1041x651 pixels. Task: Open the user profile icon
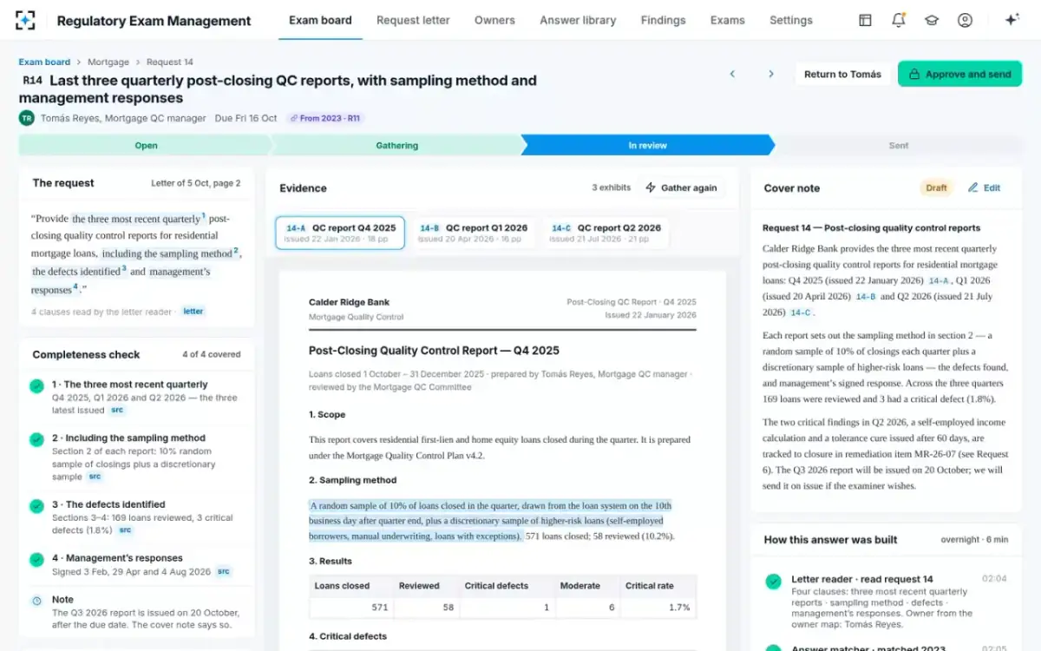pos(965,20)
